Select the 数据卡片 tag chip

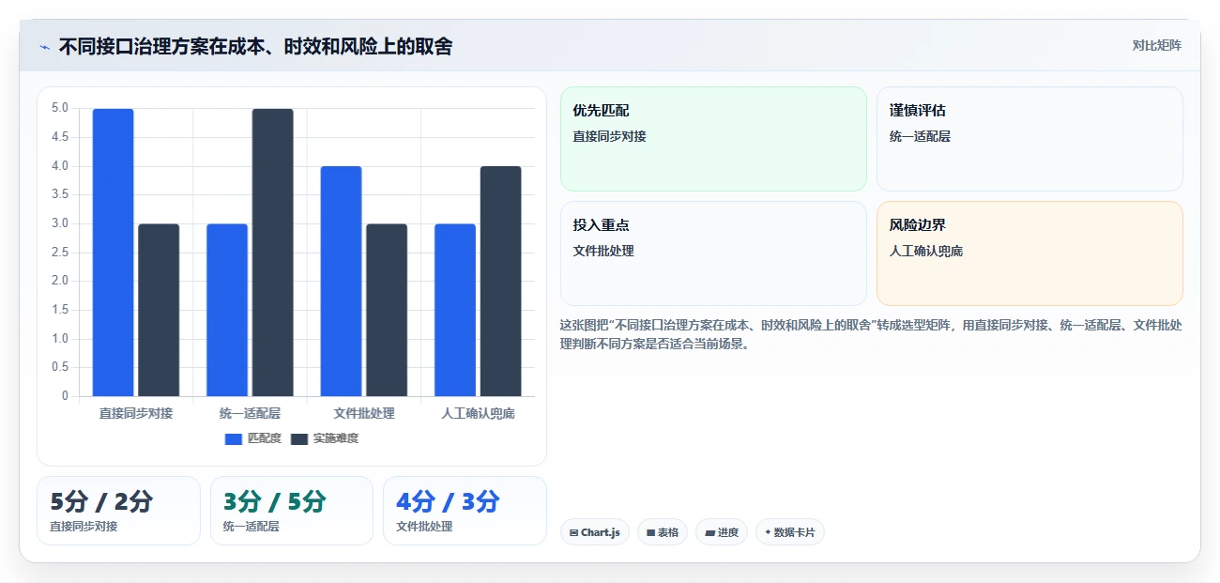tap(790, 532)
